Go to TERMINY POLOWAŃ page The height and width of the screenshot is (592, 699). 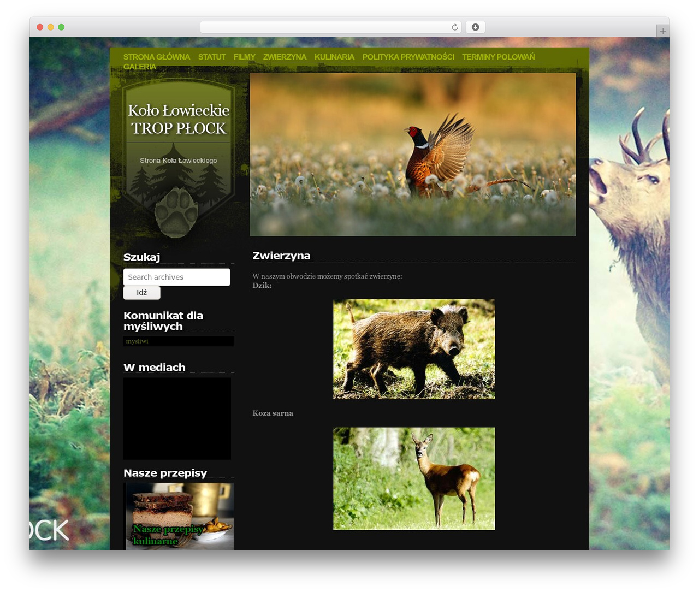coord(498,57)
